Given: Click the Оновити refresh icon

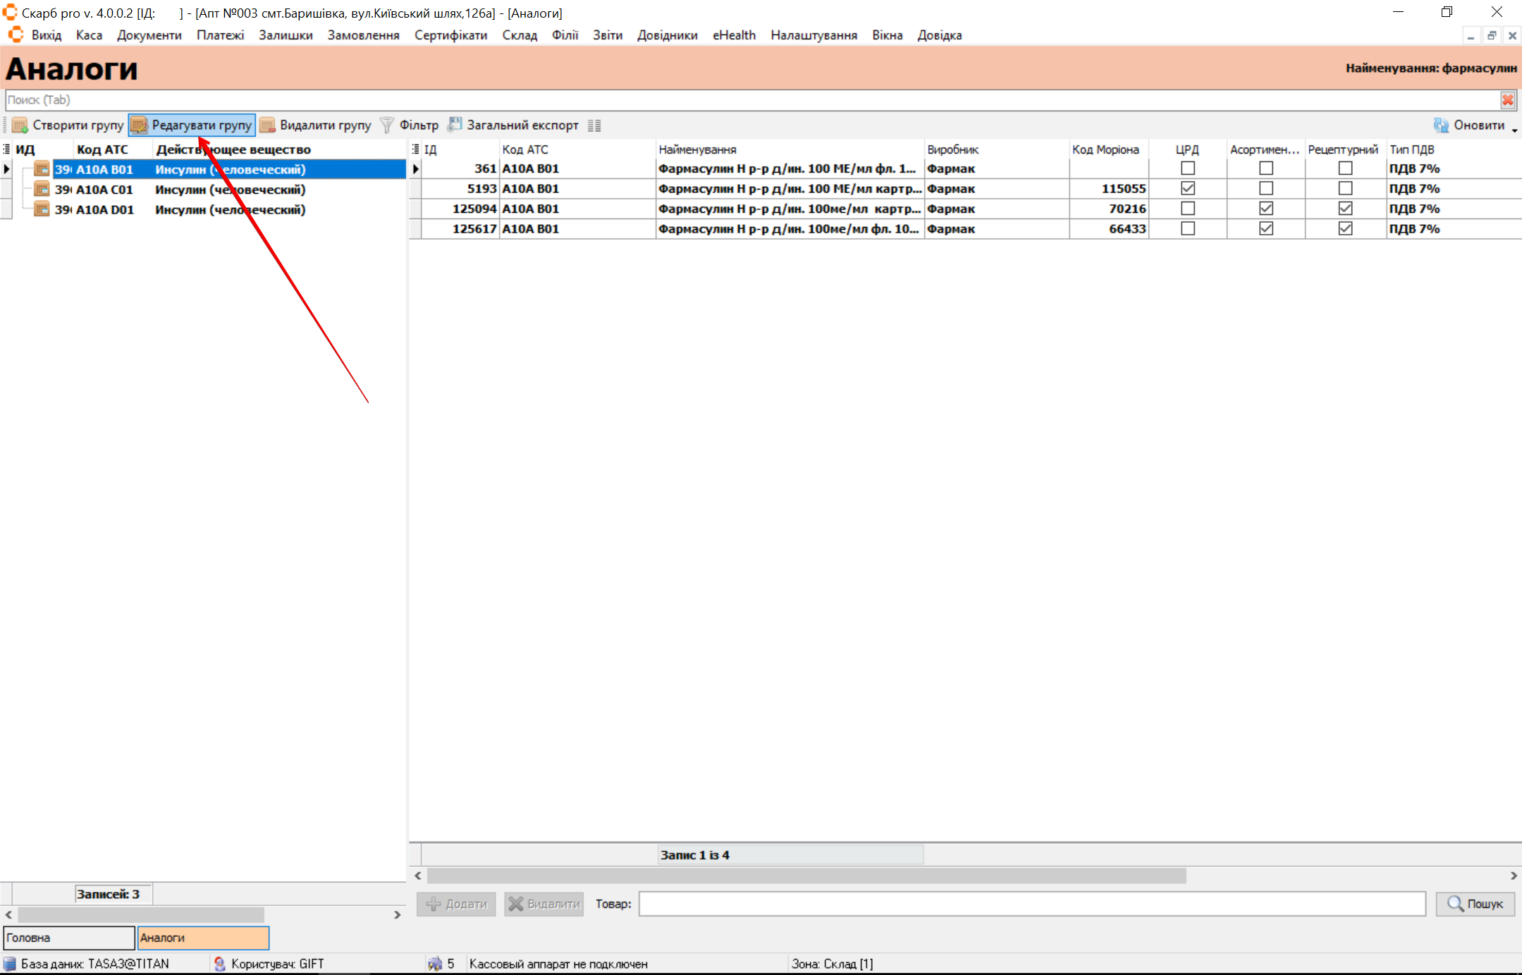Looking at the screenshot, I should (x=1441, y=125).
